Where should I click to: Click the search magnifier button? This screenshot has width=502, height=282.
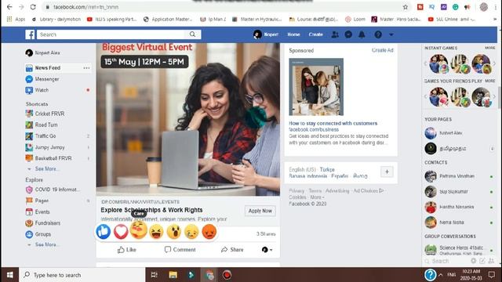[x=192, y=34]
